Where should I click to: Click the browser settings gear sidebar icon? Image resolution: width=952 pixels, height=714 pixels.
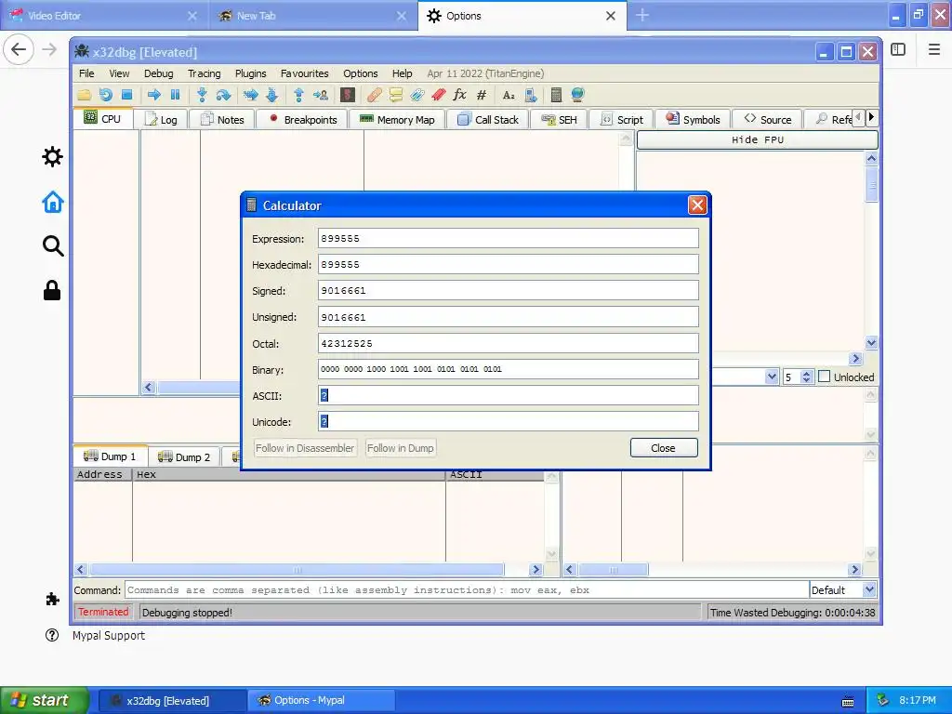tap(52, 156)
